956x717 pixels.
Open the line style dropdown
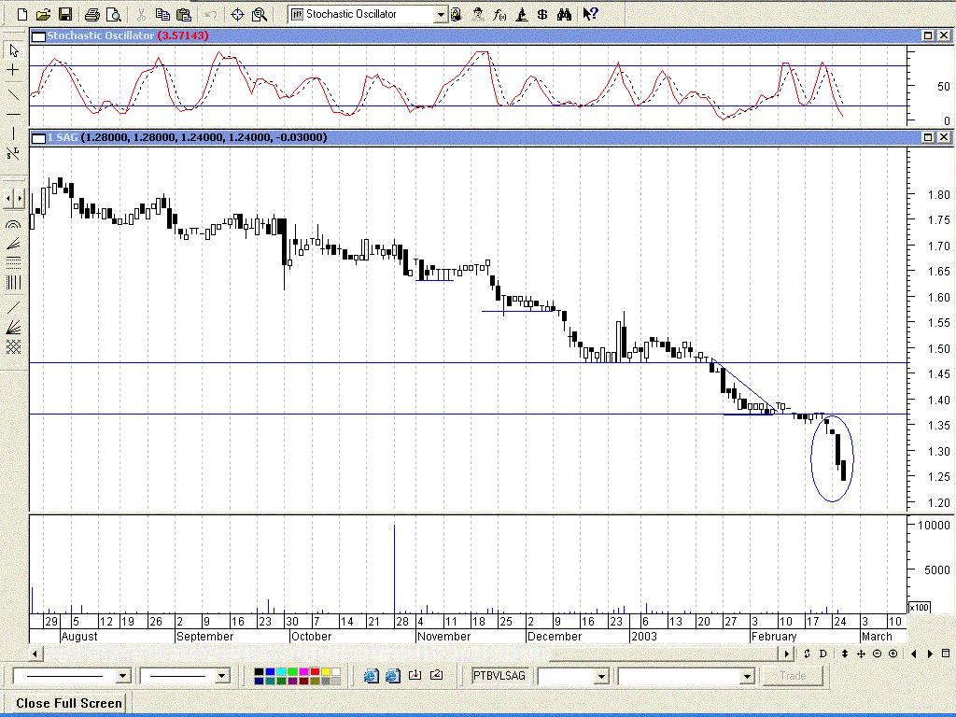click(124, 676)
